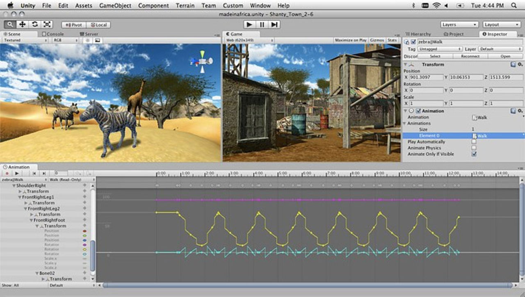525x297 pixels.
Task: Open the GameObject menu
Action: [115, 6]
